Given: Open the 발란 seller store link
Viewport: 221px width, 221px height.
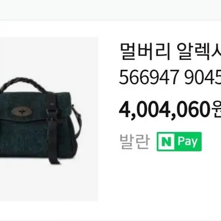Looking at the screenshot, I should [x=134, y=142].
